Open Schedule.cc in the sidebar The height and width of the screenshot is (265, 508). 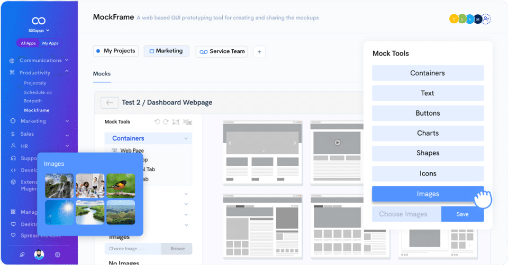point(38,92)
